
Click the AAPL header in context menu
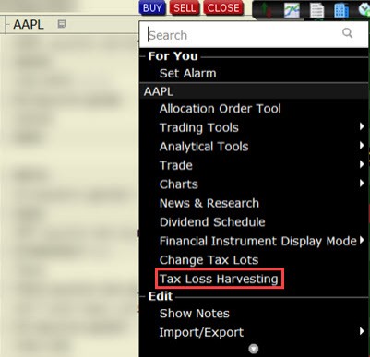254,91
